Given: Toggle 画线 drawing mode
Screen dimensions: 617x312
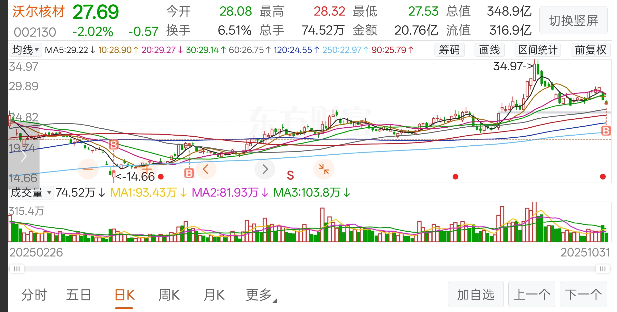Looking at the screenshot, I should (489, 50).
